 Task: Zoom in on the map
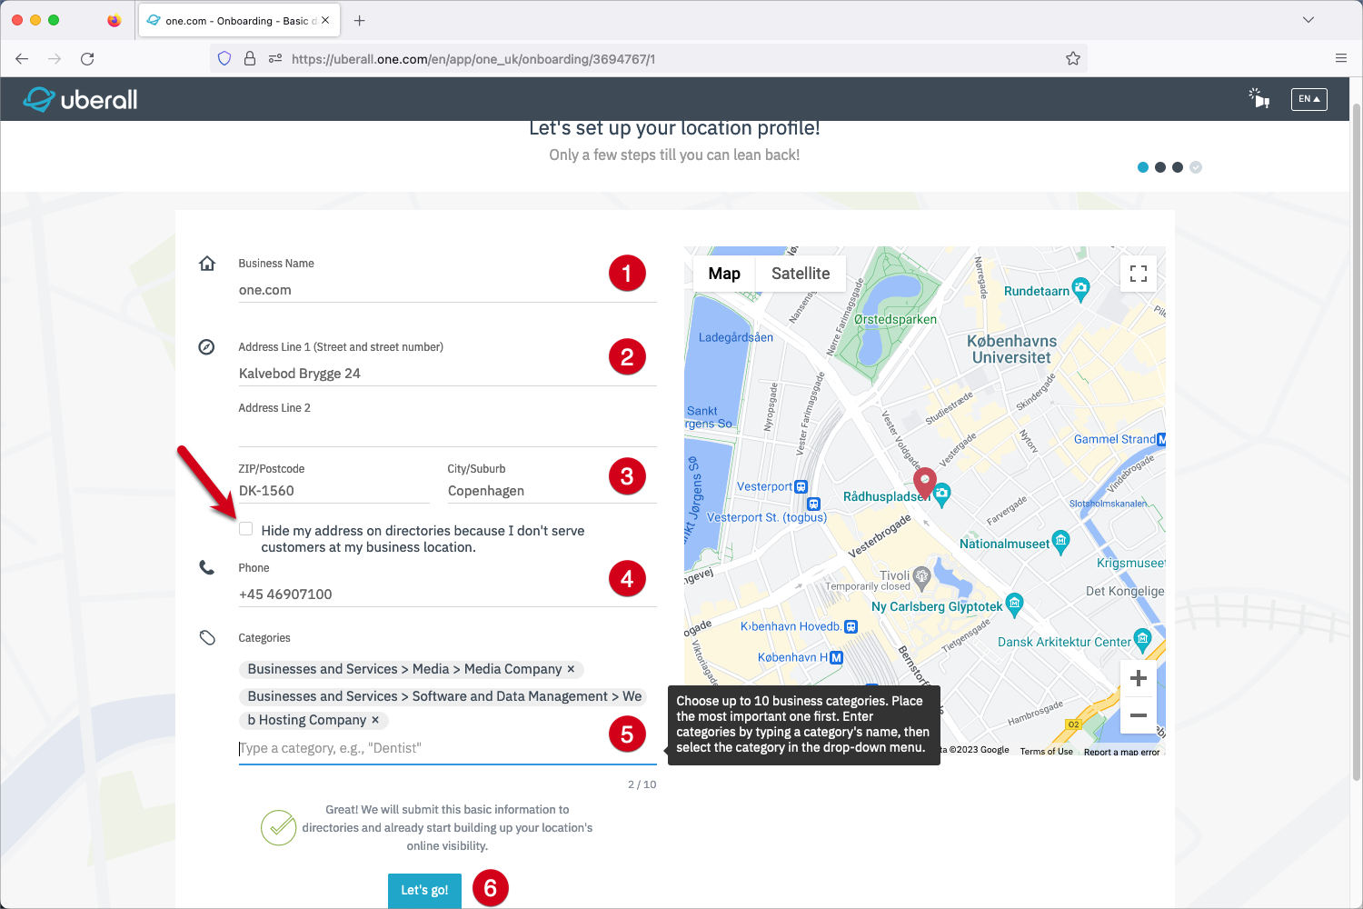1138,679
